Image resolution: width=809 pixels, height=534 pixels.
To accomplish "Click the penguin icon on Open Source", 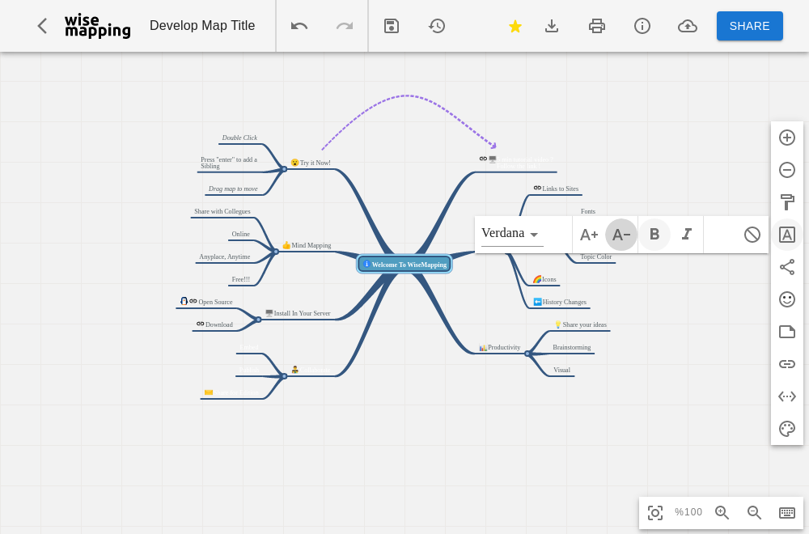I will (x=184, y=301).
